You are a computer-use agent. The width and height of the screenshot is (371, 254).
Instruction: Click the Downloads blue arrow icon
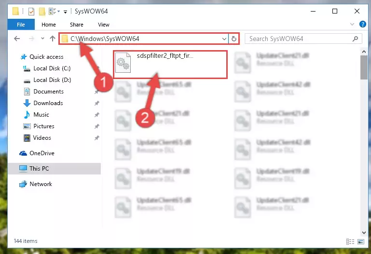(x=27, y=103)
